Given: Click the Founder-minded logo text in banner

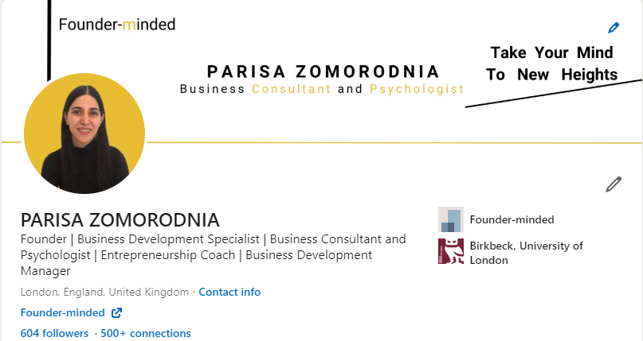Looking at the screenshot, I should (117, 25).
